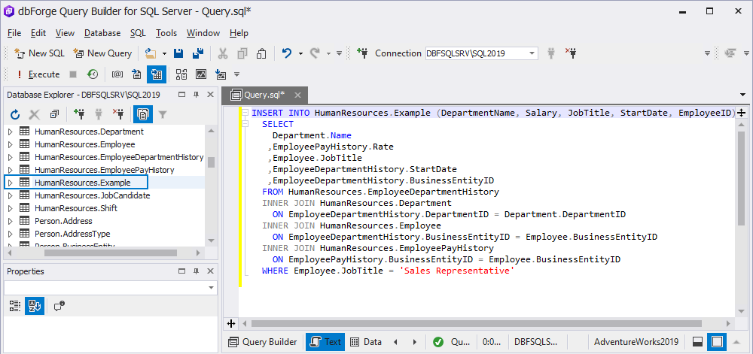Open the Properties object dropdown

[x=212, y=288]
